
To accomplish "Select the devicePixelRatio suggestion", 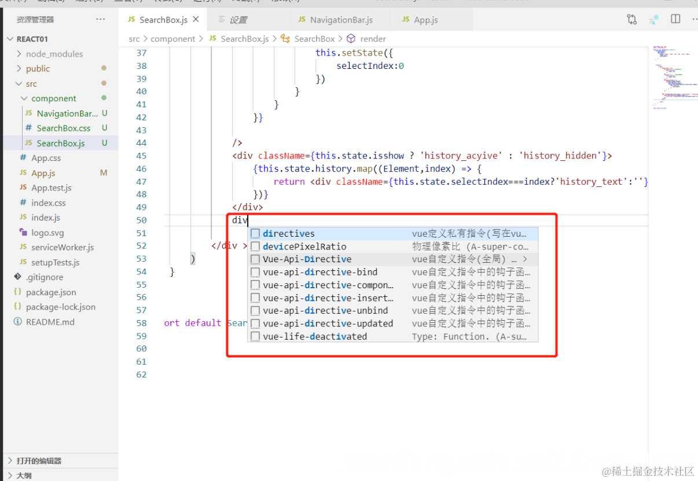I will click(x=393, y=247).
